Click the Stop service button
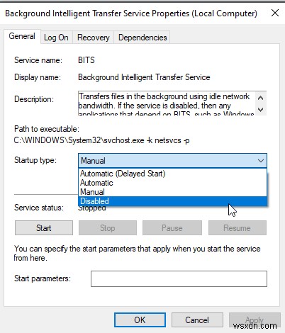This screenshot has height=333, width=285. click(x=108, y=228)
